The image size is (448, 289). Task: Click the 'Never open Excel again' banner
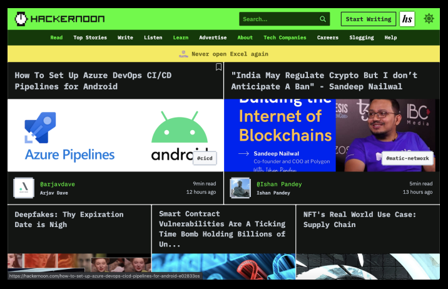[223, 54]
